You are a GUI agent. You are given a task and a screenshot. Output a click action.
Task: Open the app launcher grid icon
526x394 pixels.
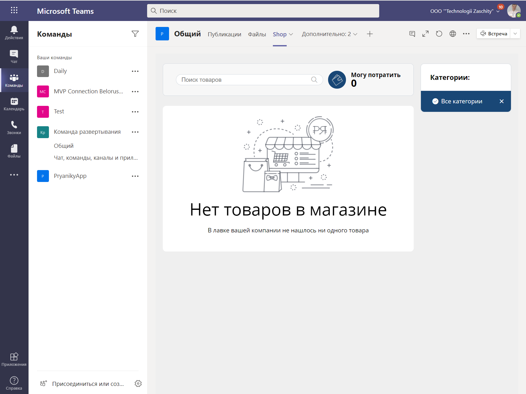14,10
